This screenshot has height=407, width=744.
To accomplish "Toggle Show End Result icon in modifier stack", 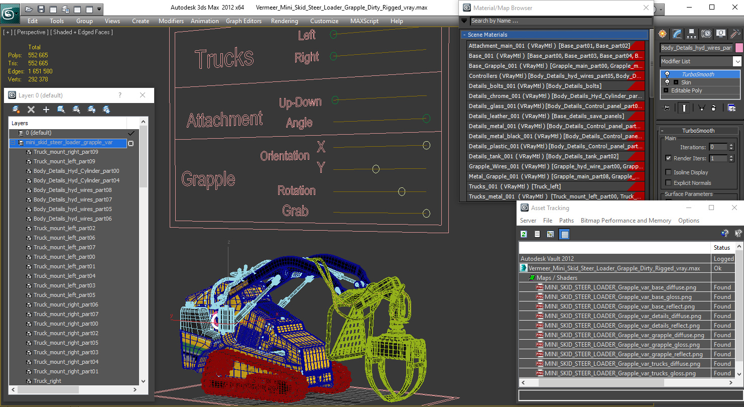I will [684, 108].
